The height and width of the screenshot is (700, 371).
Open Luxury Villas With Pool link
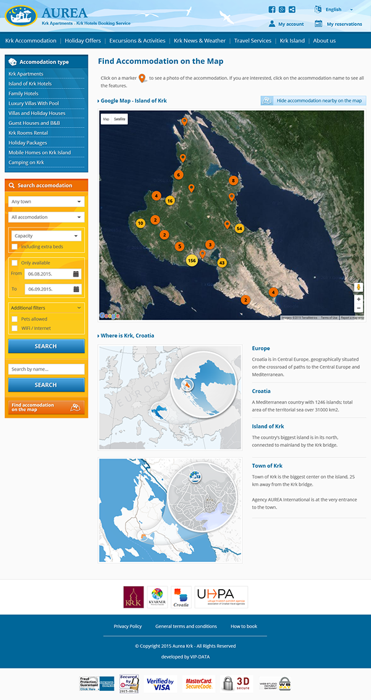[x=34, y=103]
